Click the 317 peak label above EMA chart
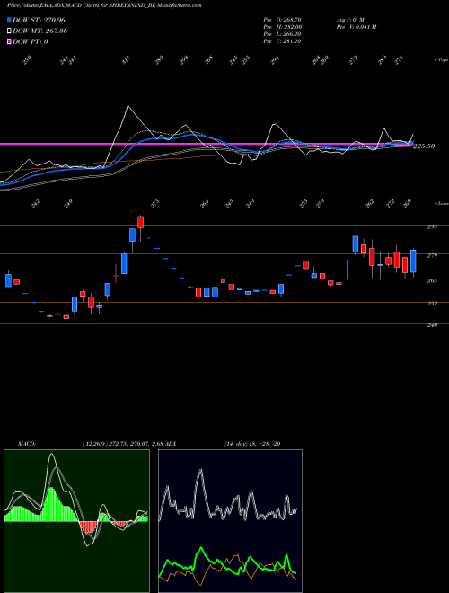Viewport: 449px width, 593px height. [127, 59]
